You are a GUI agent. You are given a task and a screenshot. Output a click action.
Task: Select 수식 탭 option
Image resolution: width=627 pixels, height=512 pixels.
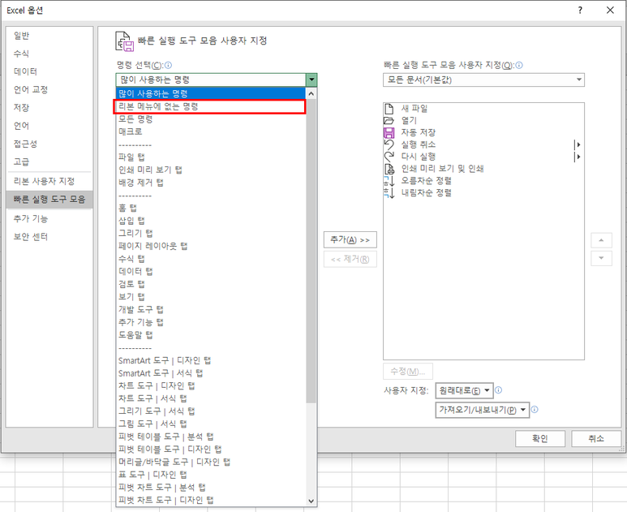(211, 259)
